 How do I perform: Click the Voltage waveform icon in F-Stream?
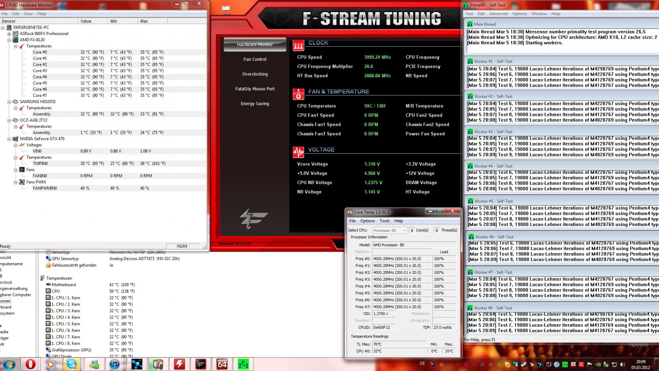point(298,152)
